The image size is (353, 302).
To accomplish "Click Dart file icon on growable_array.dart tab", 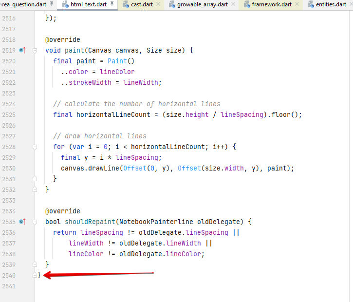I will click(172, 4).
